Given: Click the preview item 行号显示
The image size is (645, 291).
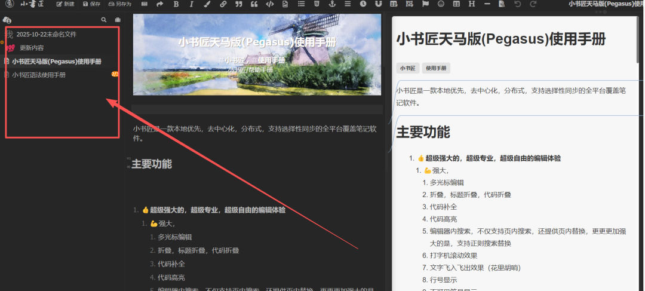Looking at the screenshot, I should [443, 280].
